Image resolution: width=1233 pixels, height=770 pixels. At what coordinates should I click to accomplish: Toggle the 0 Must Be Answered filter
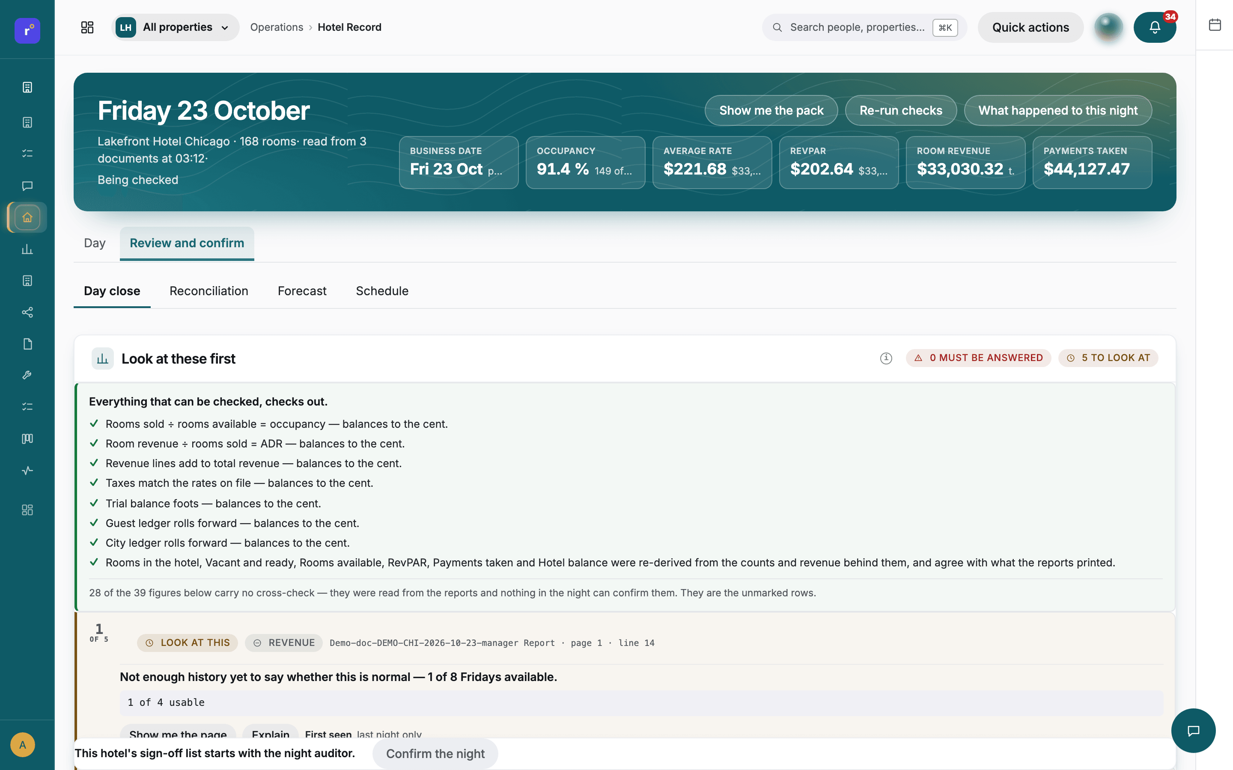[978, 358]
